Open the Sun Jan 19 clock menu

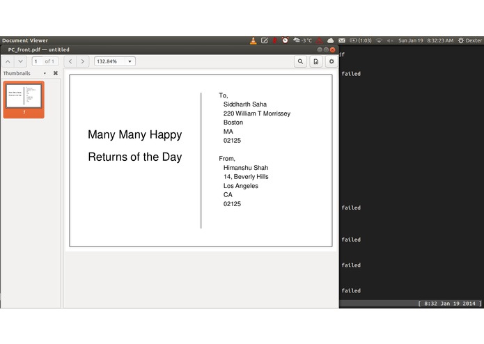pos(426,40)
